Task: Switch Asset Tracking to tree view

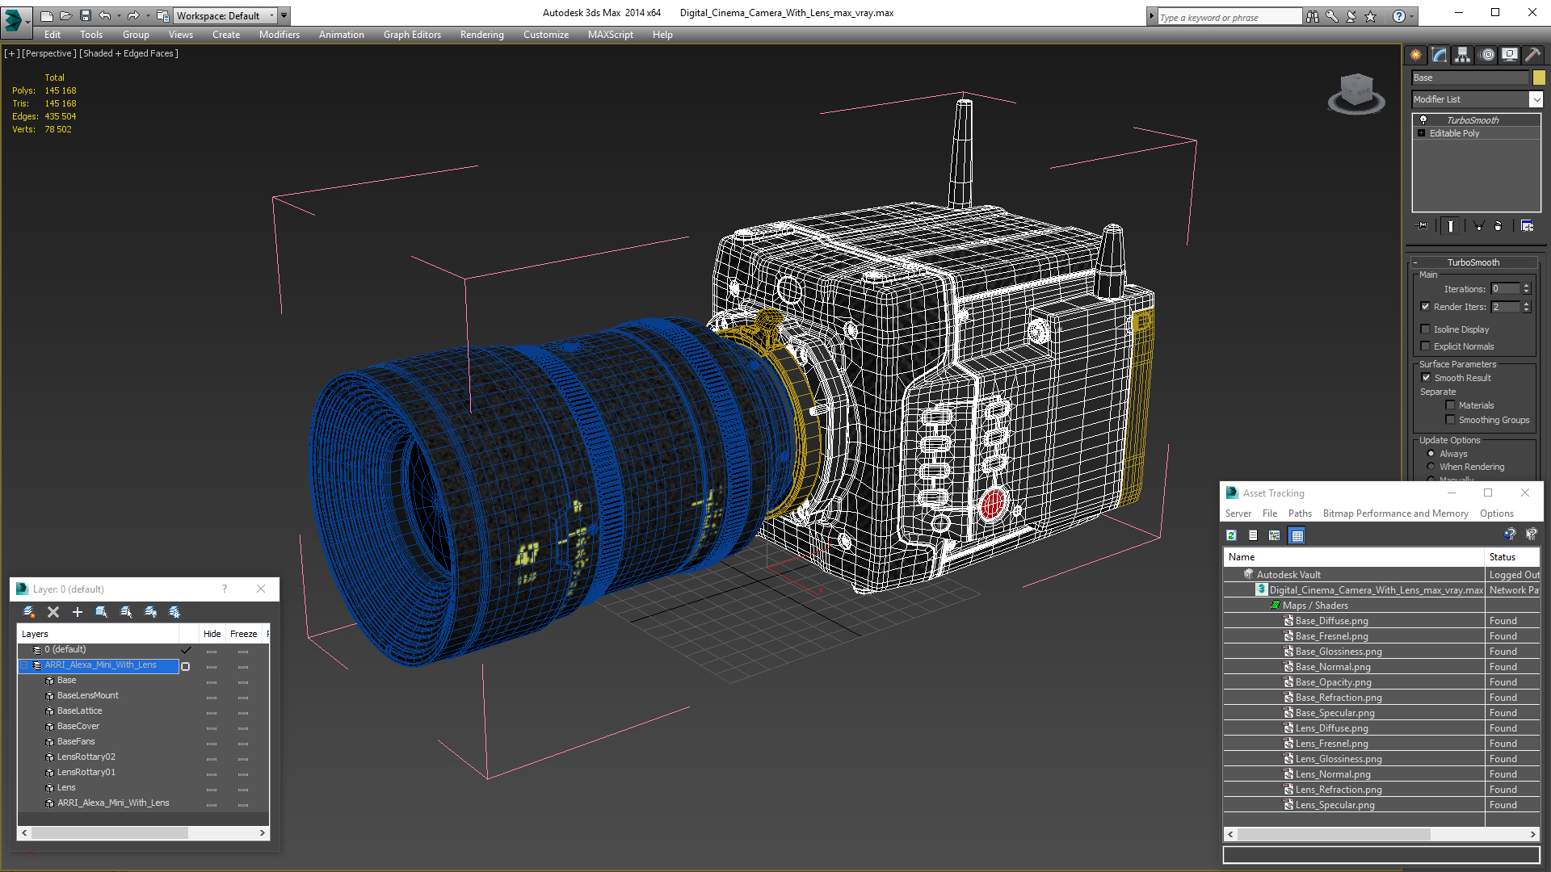Action: point(1275,535)
